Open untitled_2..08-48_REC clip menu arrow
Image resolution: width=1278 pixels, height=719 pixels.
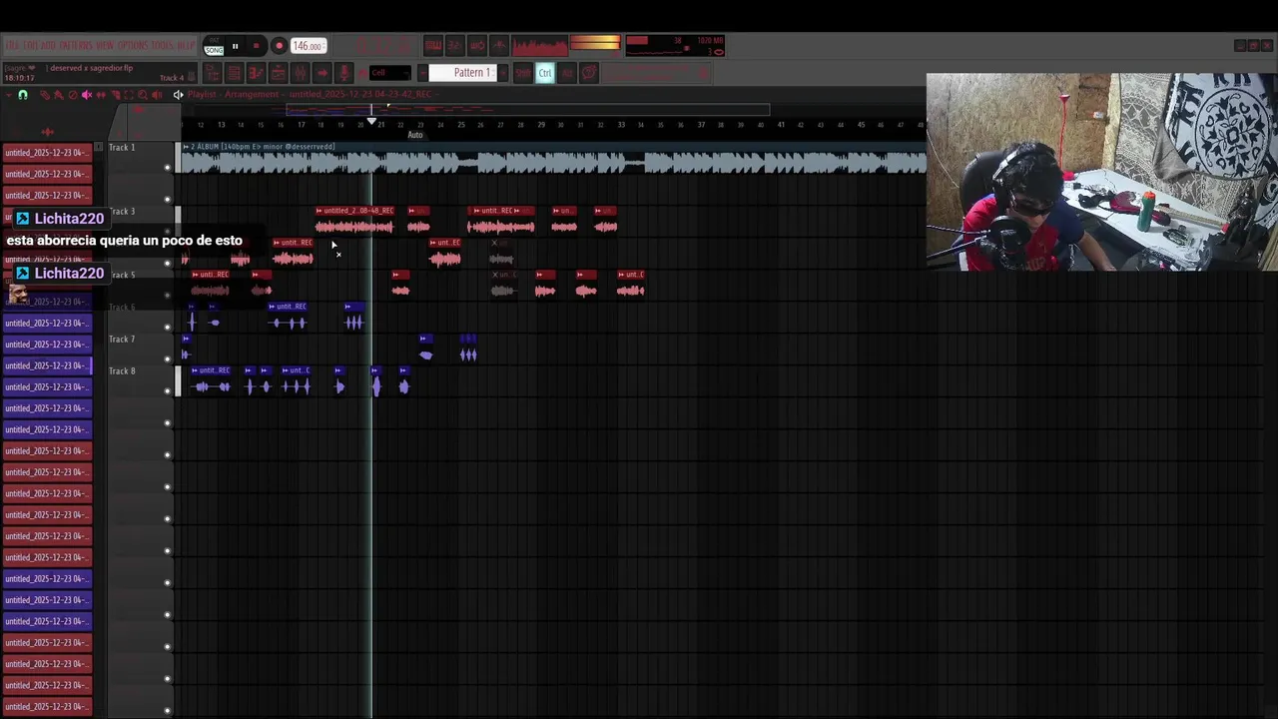pos(319,211)
